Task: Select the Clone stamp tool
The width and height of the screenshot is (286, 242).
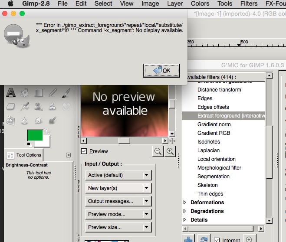Action: tap(53, 107)
